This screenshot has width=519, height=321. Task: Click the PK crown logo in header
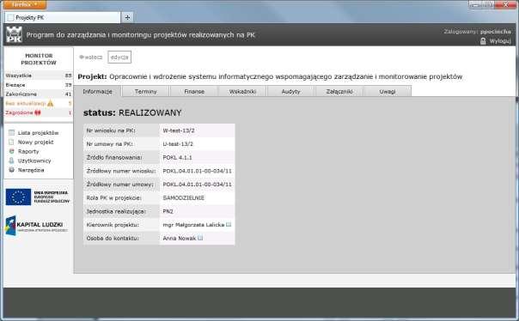(15, 34)
